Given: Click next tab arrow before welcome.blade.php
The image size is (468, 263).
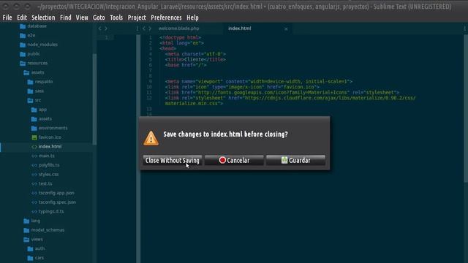Looking at the screenshot, I should tap(150, 28).
